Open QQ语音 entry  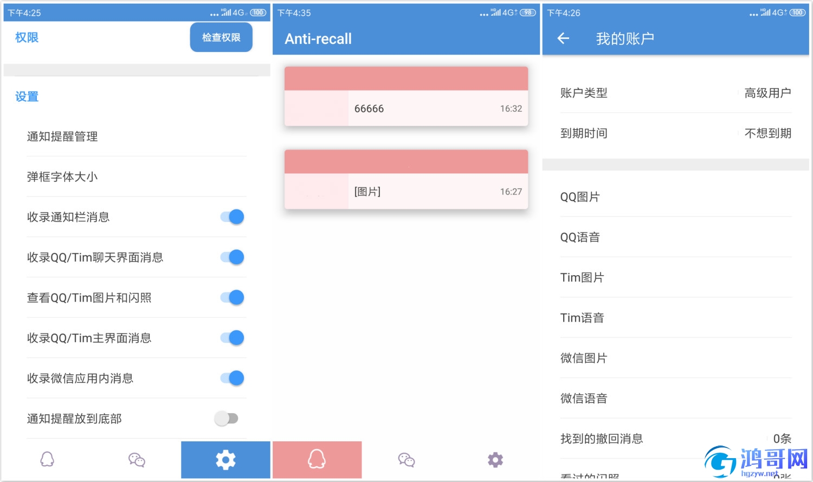tap(676, 237)
